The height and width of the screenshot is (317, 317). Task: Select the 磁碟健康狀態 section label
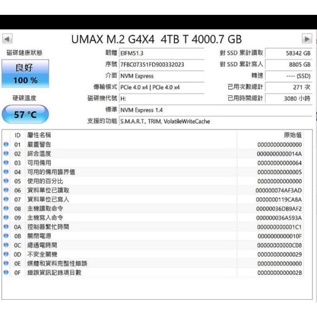click(x=25, y=52)
